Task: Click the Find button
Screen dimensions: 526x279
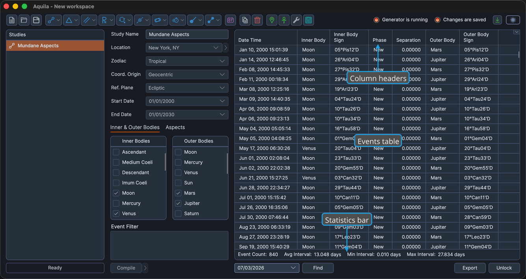Action: [318, 268]
